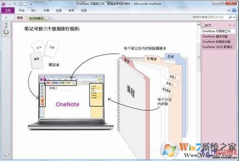Select the page OneNote 的高级功能
Screen dimensions: 239x161
tap(218, 42)
